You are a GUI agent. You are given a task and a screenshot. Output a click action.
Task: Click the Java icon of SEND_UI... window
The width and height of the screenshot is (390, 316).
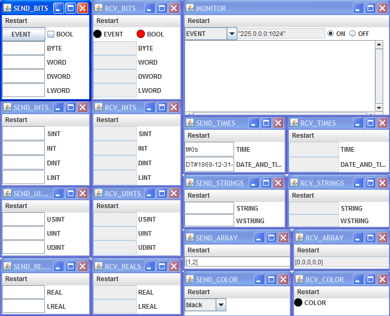(x=7, y=193)
